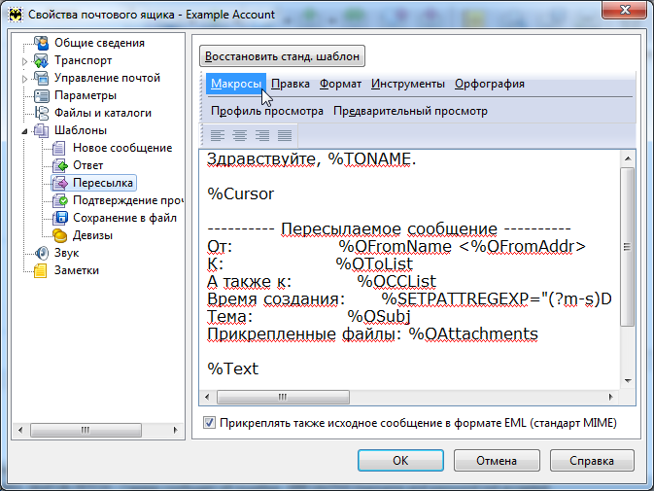Open the Профиль просмотра menu
Viewport: 654px width, 491px height.
click(267, 111)
